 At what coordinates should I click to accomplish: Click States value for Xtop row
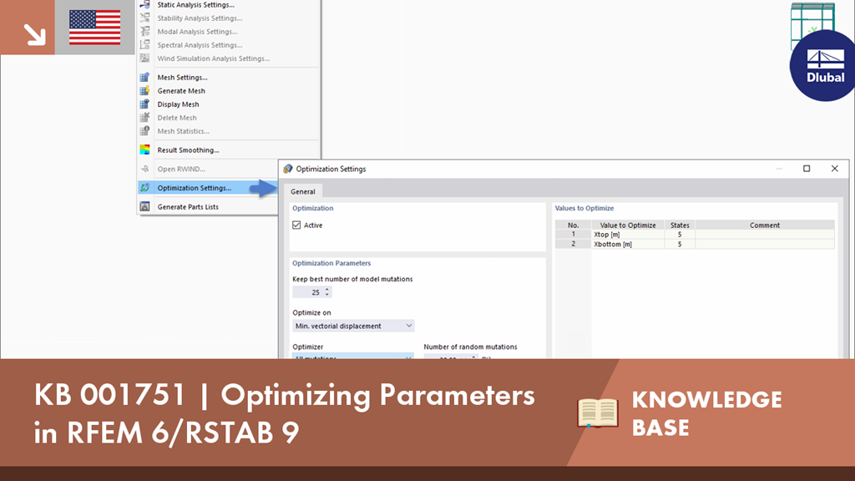680,235
